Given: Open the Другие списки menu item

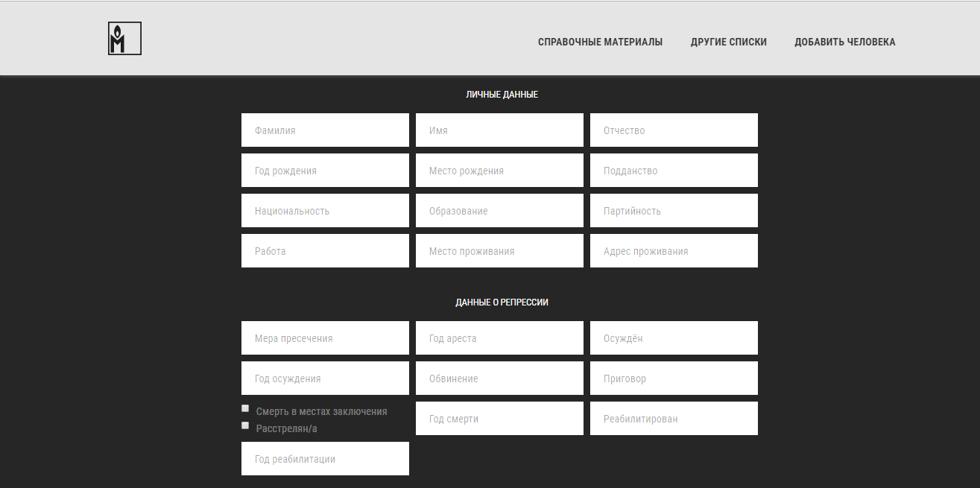Looking at the screenshot, I should (x=728, y=42).
